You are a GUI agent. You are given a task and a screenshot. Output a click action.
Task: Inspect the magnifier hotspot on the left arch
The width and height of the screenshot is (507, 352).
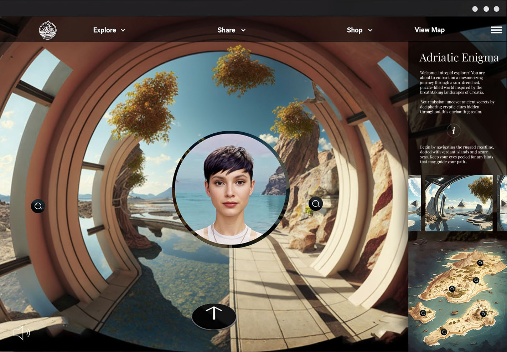point(38,206)
